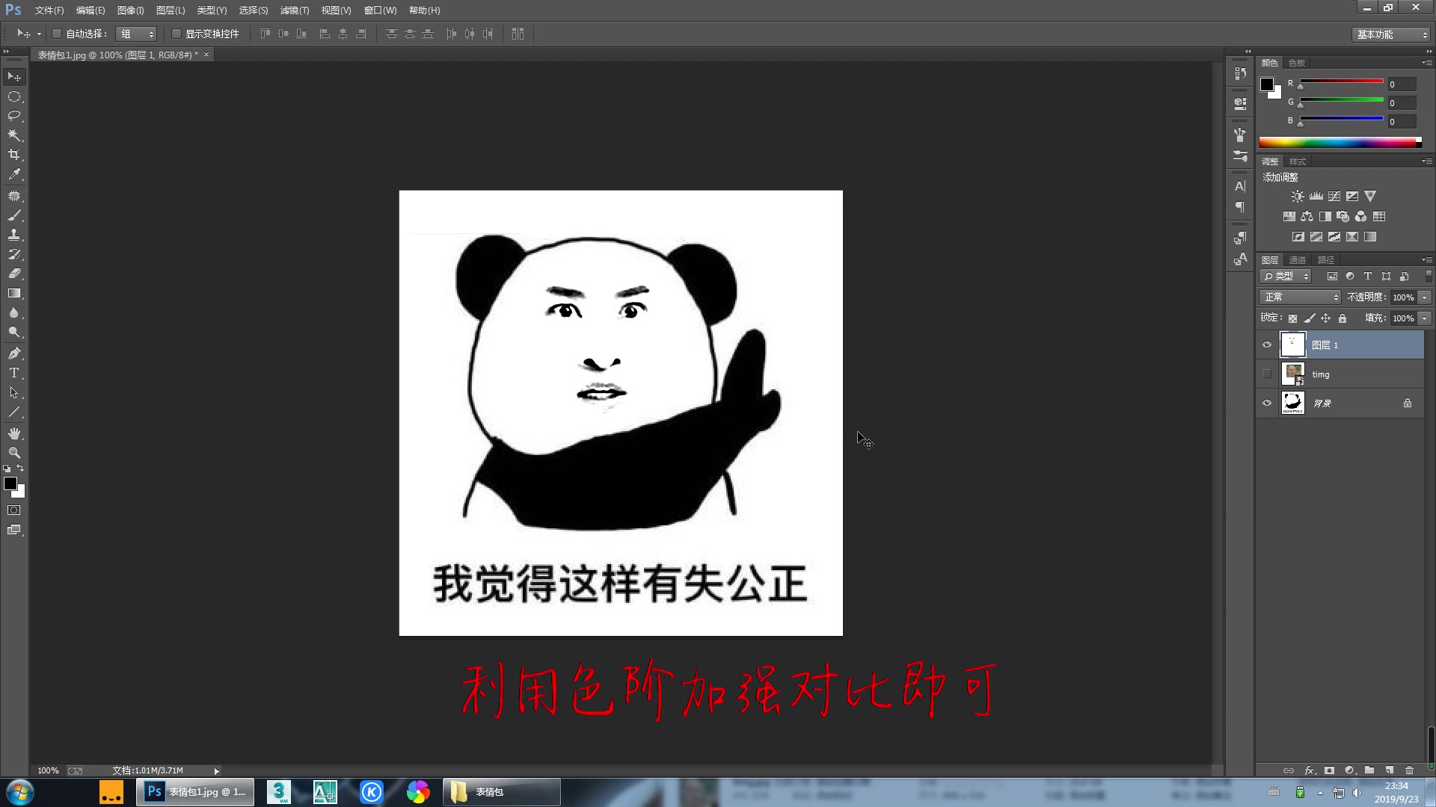Select the Dodge tool
Image resolution: width=1436 pixels, height=807 pixels.
pos(14,333)
